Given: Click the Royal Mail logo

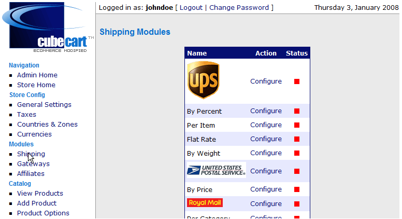Looking at the screenshot, I should click(205, 202).
